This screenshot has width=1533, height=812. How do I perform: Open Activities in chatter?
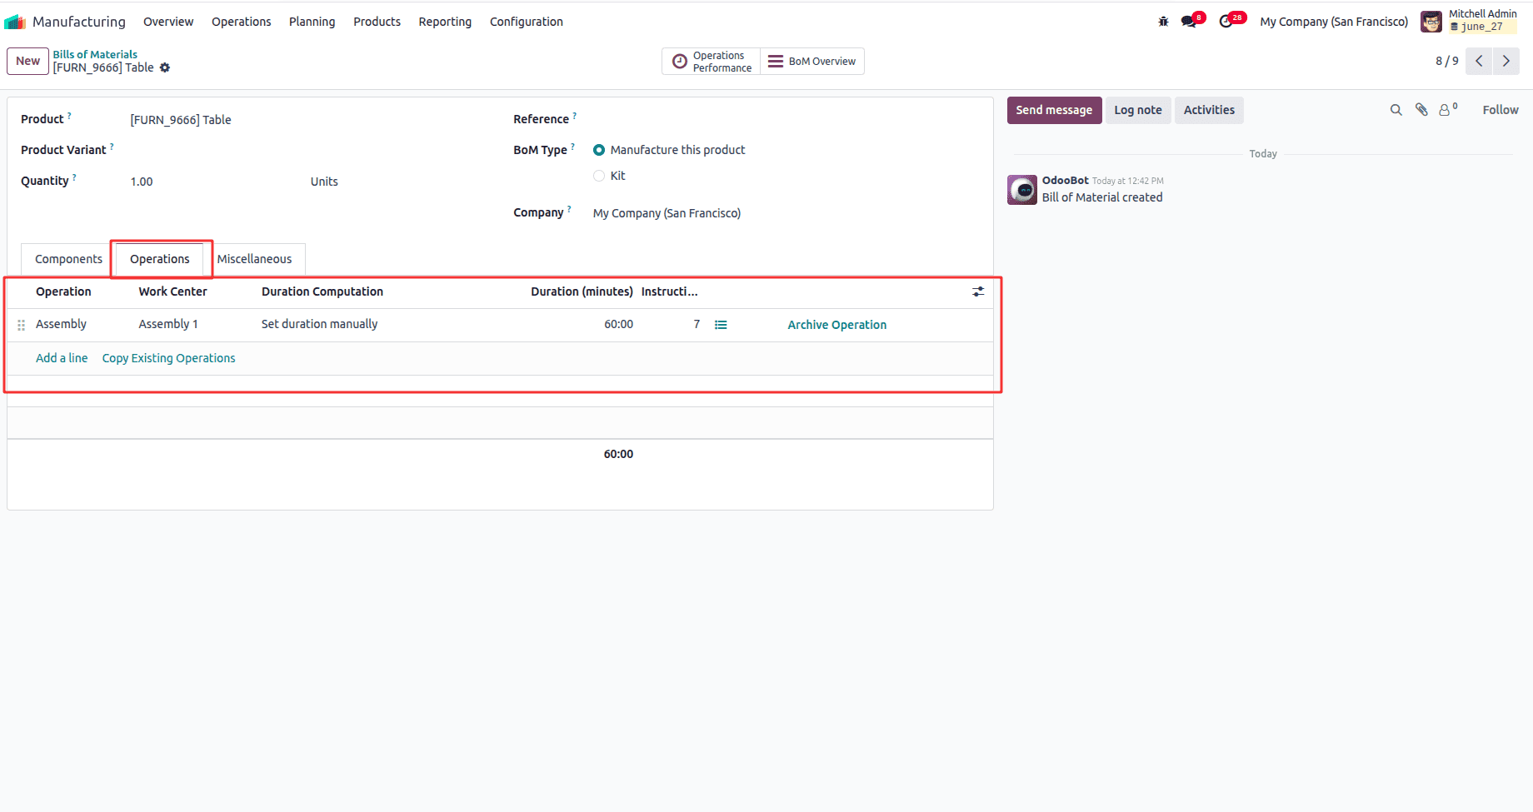pos(1209,110)
